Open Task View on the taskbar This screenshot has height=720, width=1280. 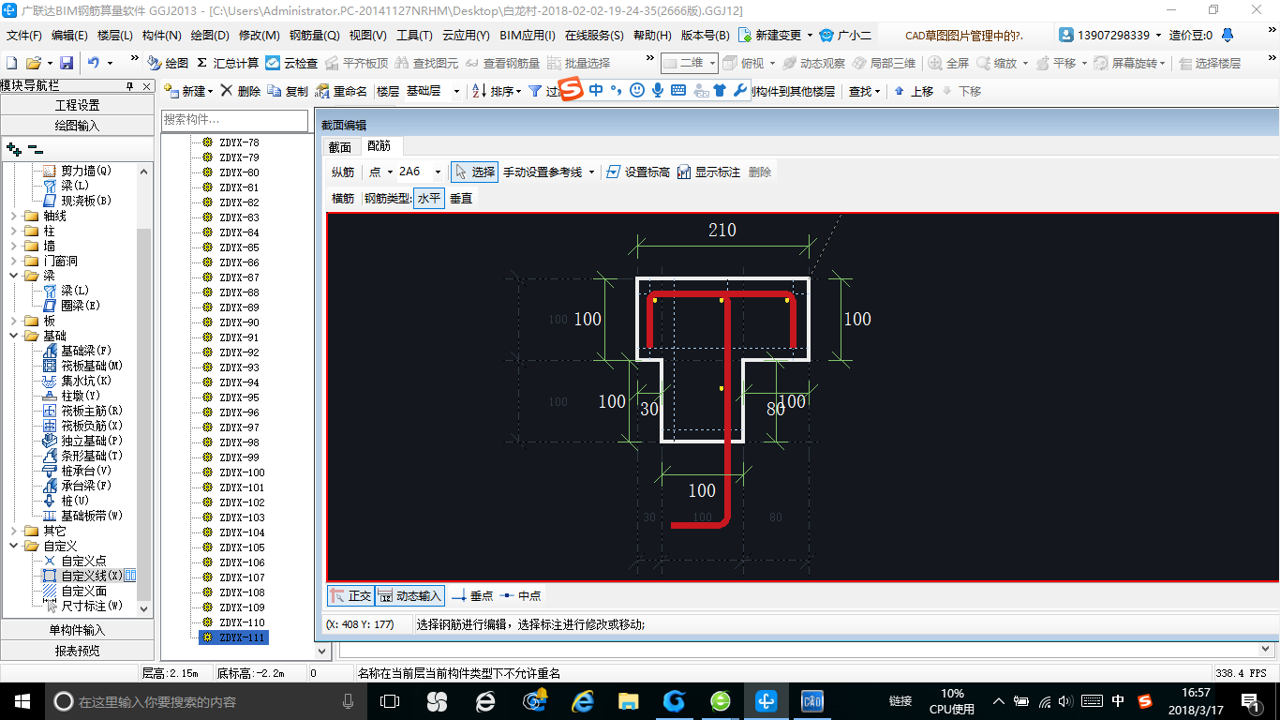(x=389, y=700)
